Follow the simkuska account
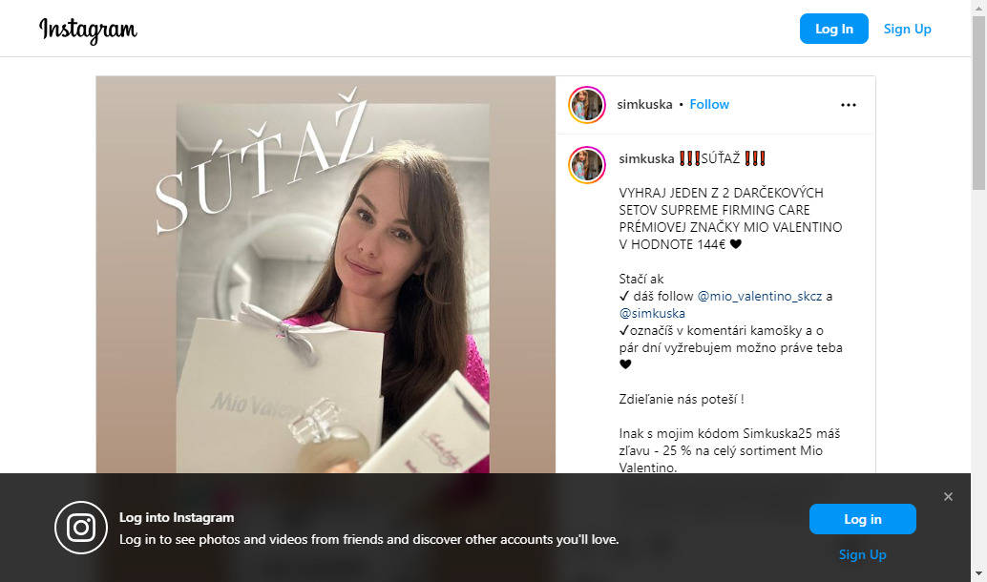 709,104
